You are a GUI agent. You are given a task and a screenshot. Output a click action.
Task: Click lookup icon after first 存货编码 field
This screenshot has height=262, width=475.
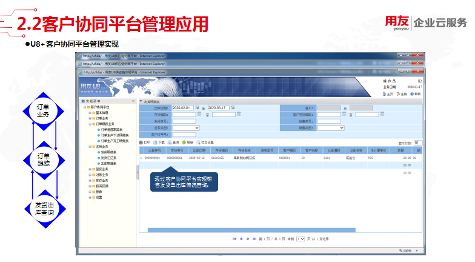pyautogui.click(x=199, y=114)
